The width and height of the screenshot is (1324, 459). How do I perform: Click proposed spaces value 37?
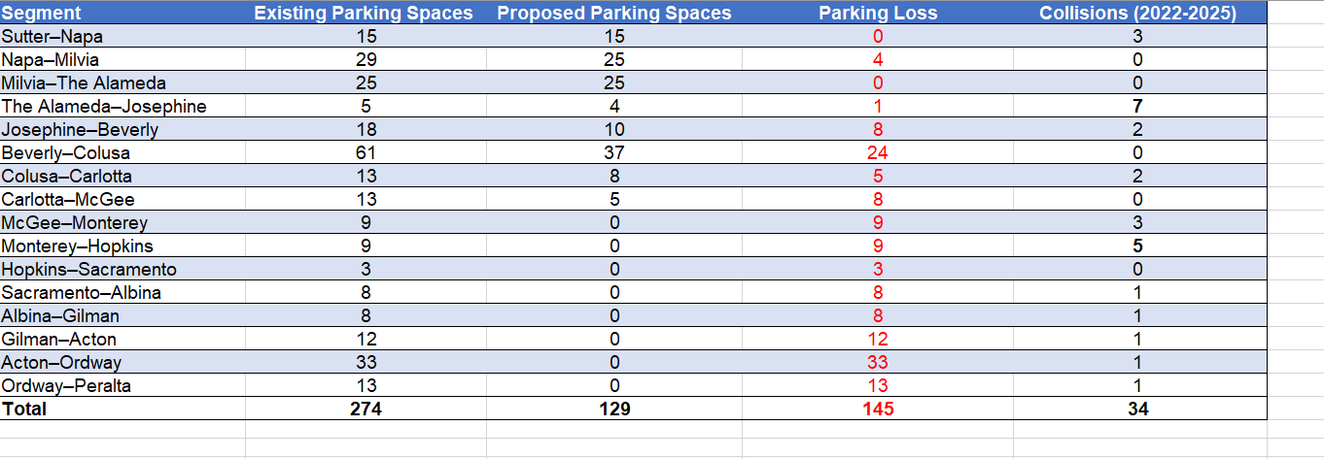[x=613, y=152]
